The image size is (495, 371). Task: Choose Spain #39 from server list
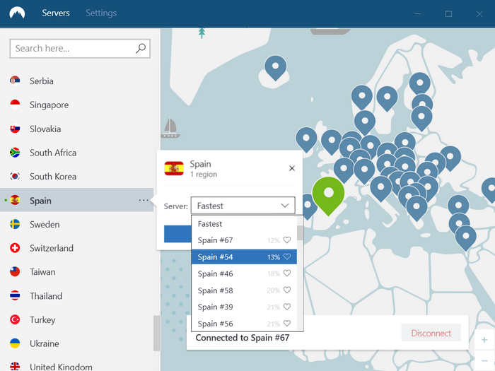[x=244, y=307]
